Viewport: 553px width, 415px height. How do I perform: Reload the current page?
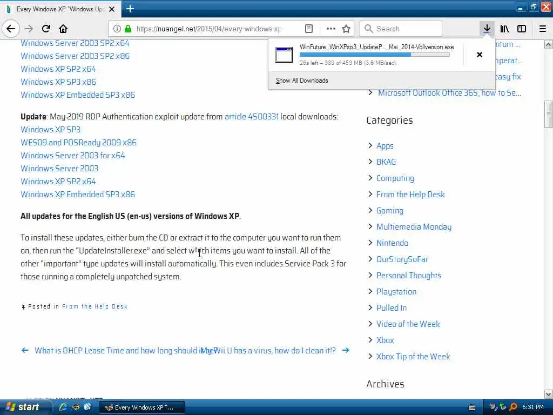(46, 29)
